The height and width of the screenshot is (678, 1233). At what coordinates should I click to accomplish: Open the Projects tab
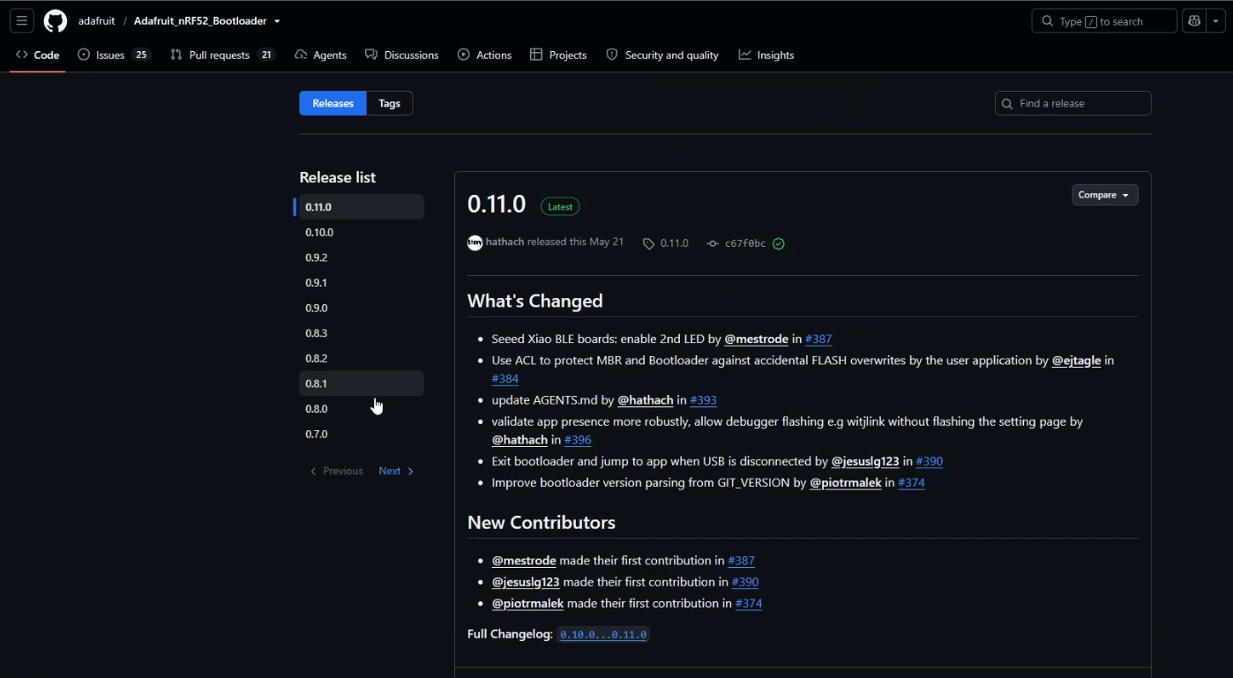pos(558,55)
